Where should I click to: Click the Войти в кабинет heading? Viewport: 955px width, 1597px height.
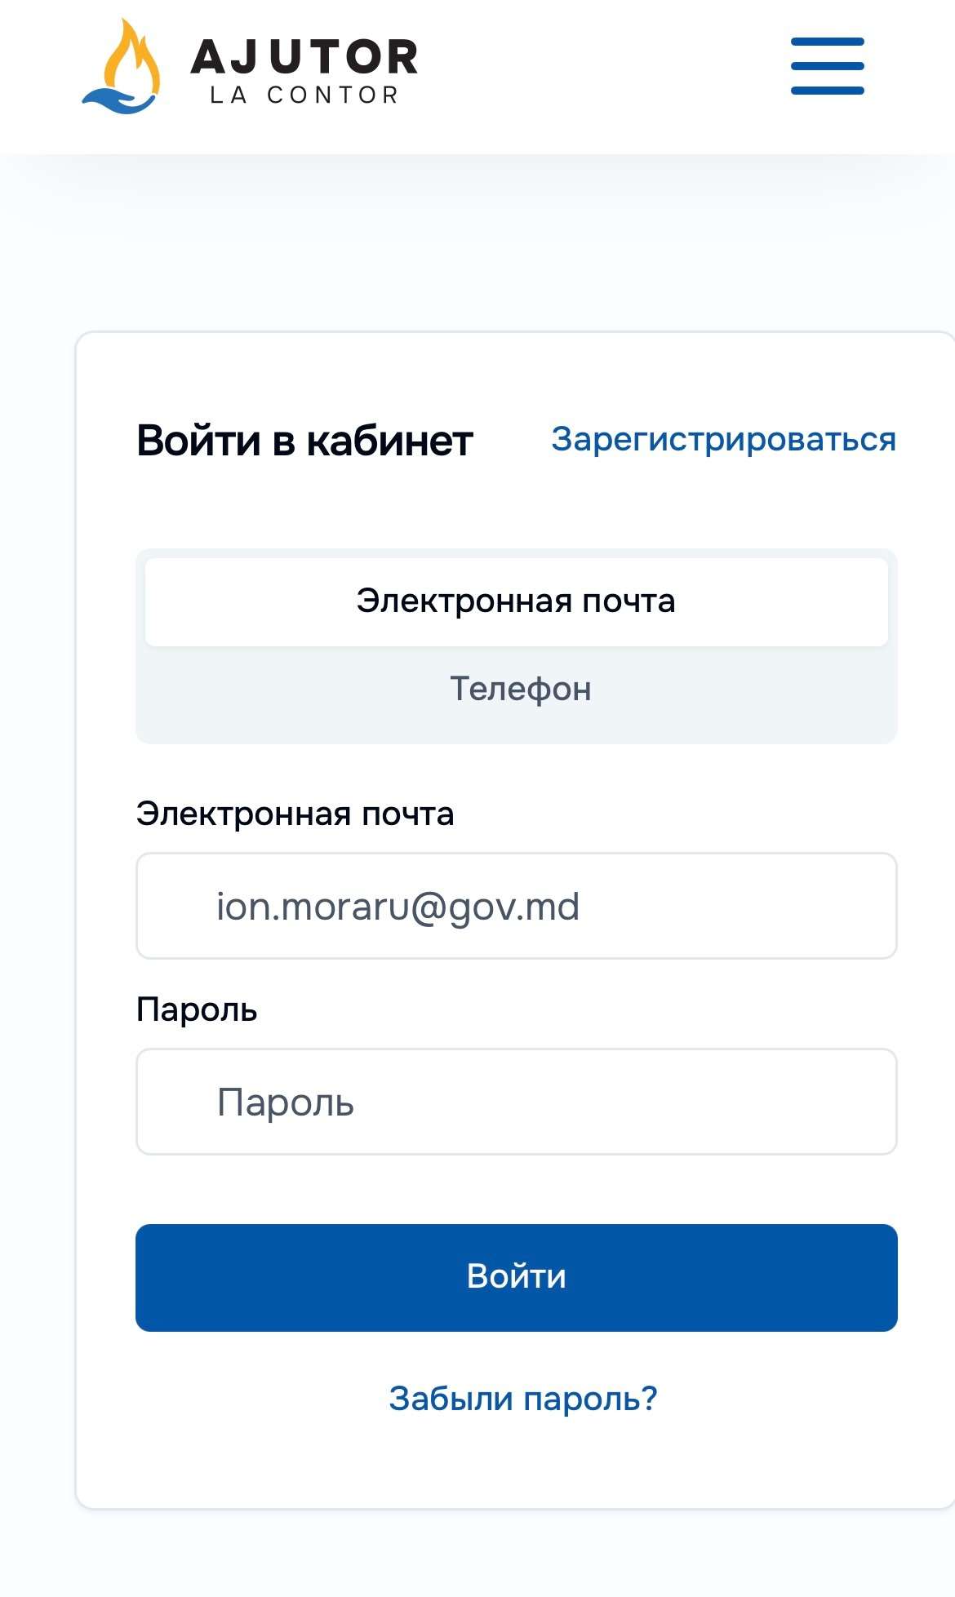tap(304, 441)
